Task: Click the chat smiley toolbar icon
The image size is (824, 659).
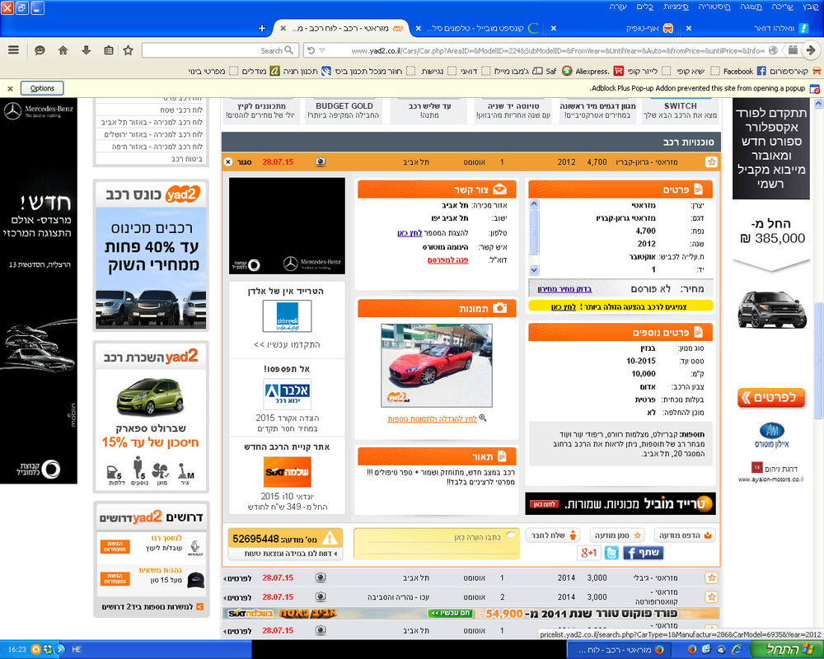Action: coord(40,50)
